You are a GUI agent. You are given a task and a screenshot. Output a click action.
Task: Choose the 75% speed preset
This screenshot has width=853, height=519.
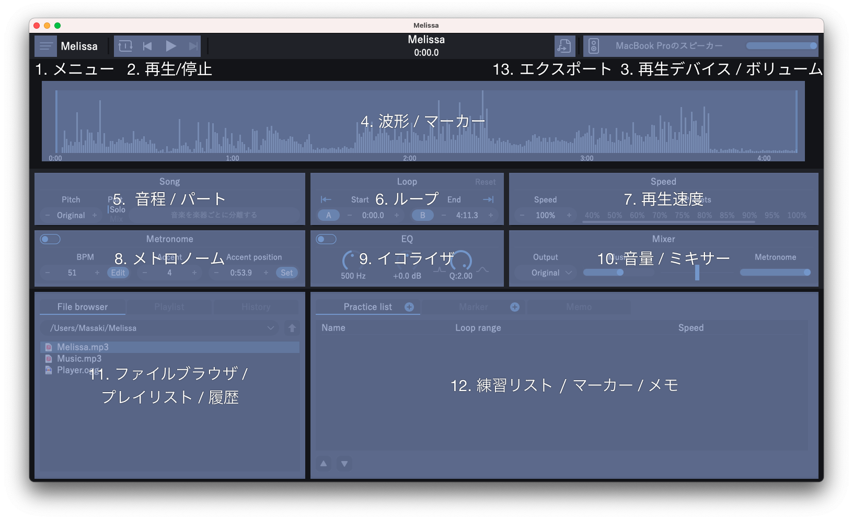click(x=682, y=215)
